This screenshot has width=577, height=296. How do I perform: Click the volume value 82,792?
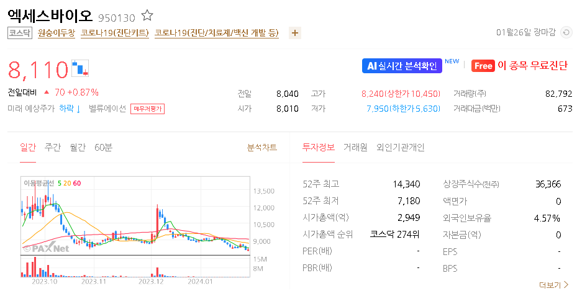[x=558, y=94]
